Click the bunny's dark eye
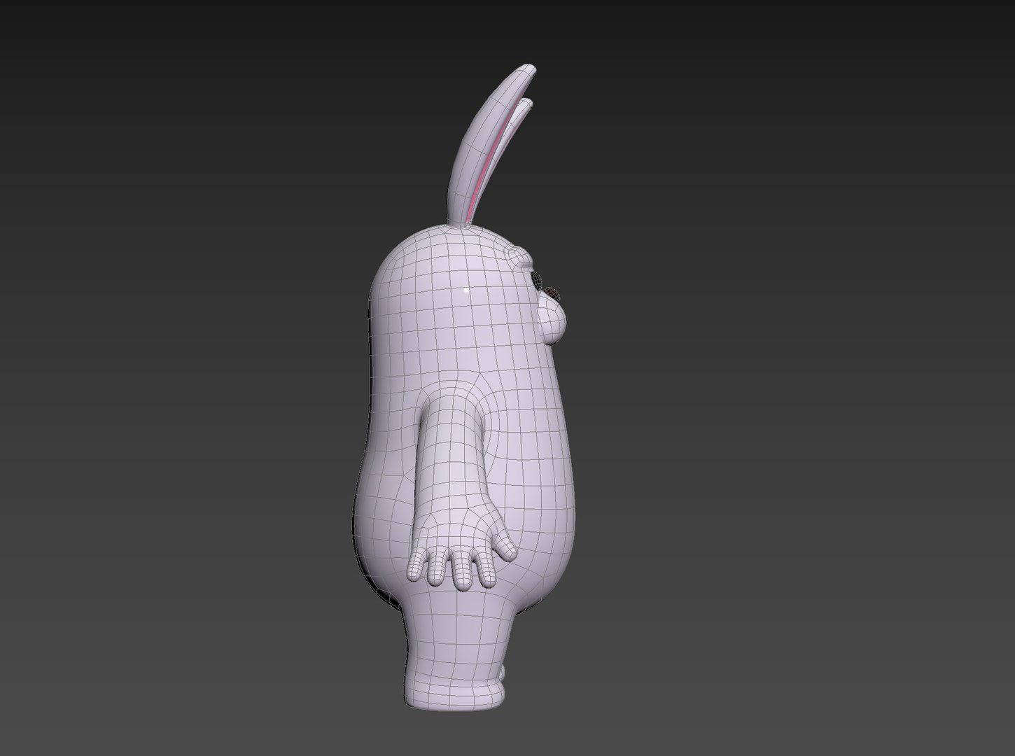This screenshot has height=756, width=1015. (538, 281)
